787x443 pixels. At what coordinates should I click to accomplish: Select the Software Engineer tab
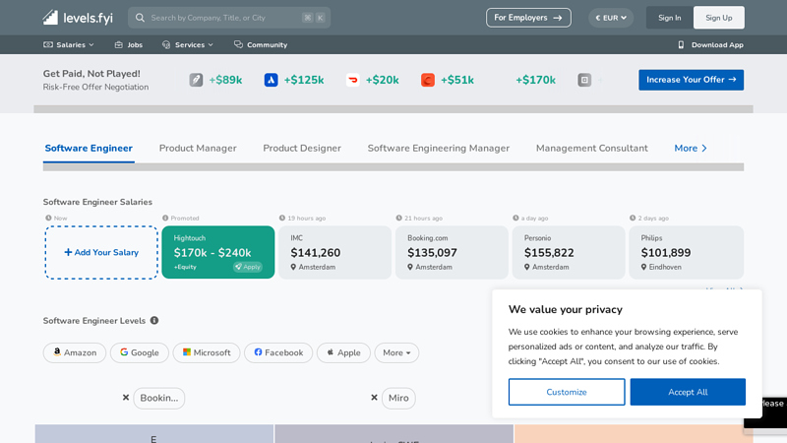[x=89, y=149]
